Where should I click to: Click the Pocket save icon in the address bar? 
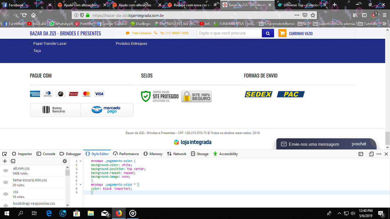pos(305,15)
